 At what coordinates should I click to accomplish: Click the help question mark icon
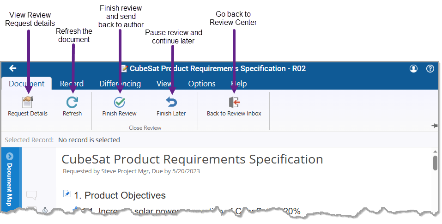(x=430, y=68)
